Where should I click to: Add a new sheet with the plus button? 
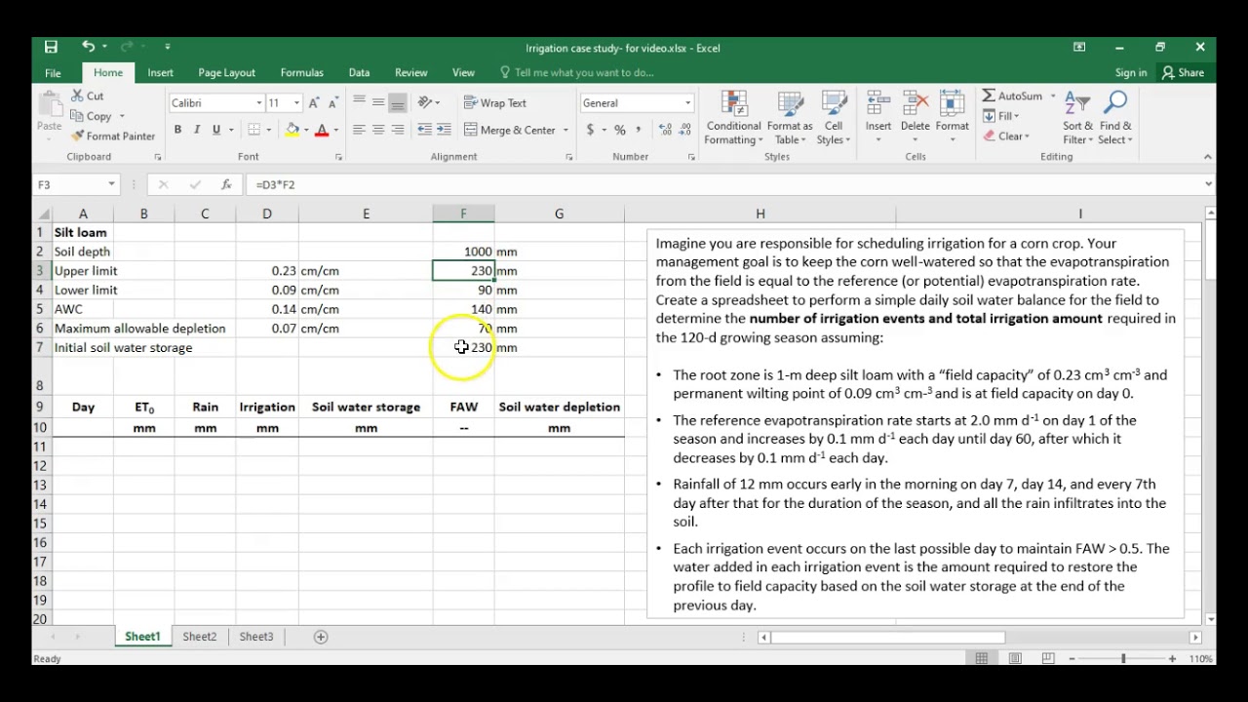[x=320, y=637]
